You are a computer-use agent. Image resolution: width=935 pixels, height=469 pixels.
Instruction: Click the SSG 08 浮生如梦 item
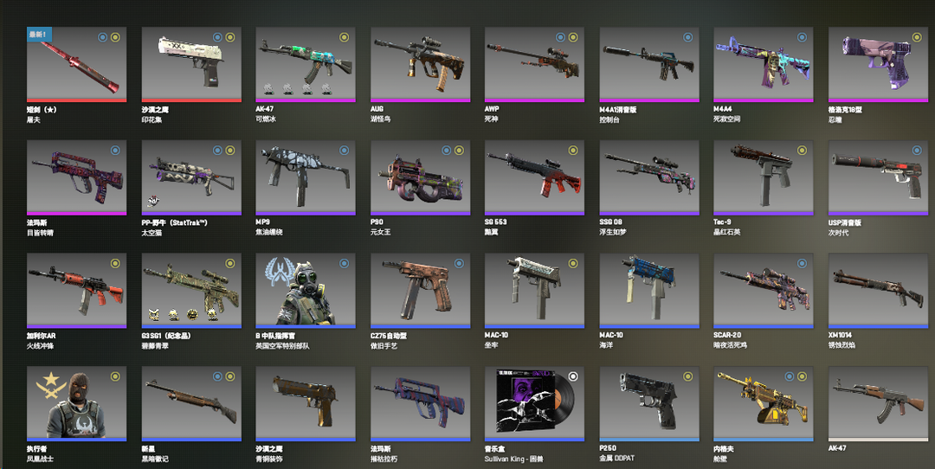coord(648,177)
